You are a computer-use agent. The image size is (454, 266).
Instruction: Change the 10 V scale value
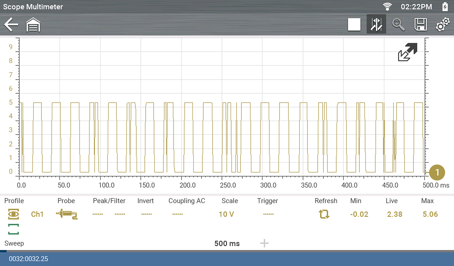click(x=226, y=214)
